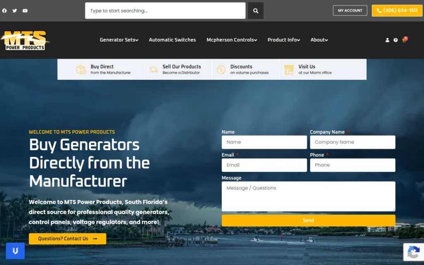Image resolution: width=424 pixels, height=265 pixels.
Task: Open Buy Direct from the Manufacturer link
Action: click(x=111, y=69)
